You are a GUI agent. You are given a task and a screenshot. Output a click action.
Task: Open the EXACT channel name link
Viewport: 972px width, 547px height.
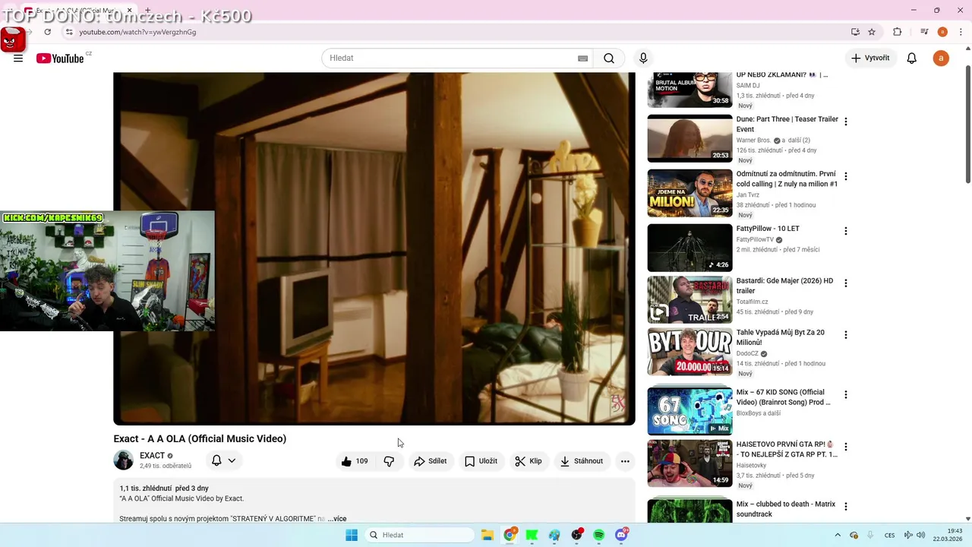152,456
